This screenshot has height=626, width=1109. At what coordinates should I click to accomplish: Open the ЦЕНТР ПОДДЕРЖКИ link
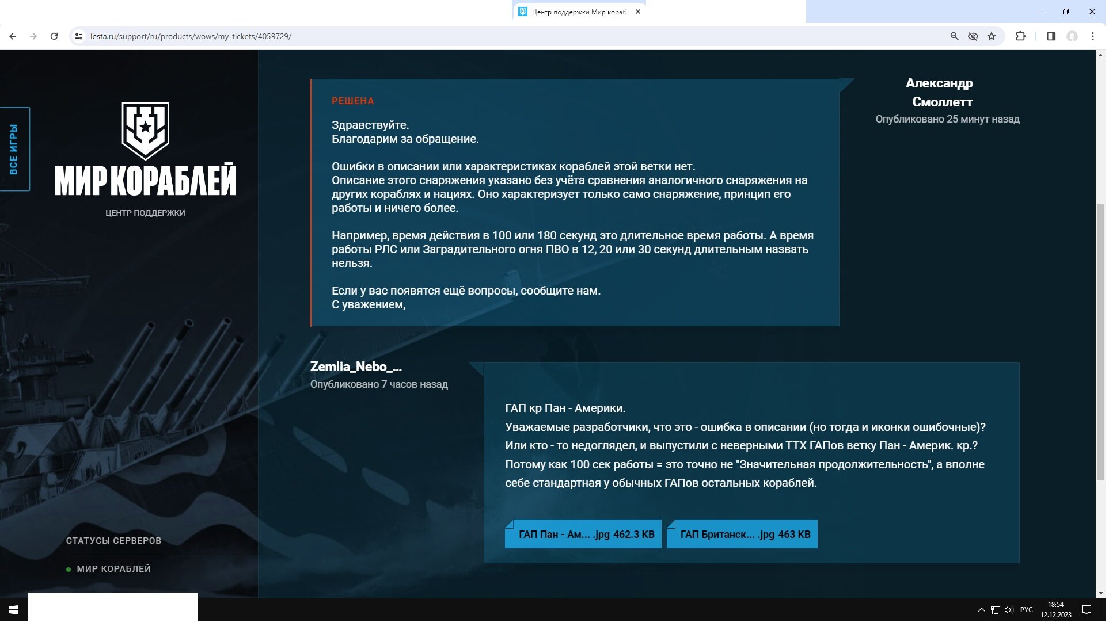click(x=145, y=213)
